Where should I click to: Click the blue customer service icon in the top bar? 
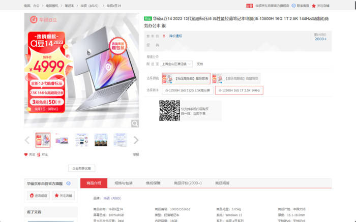pos(293,6)
